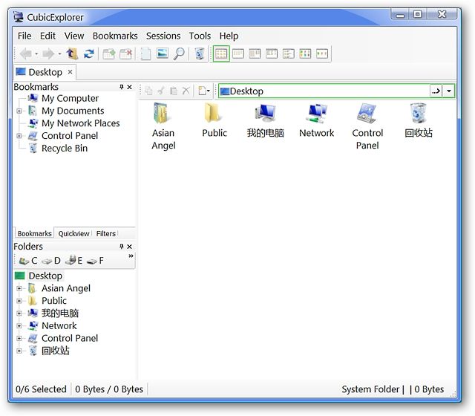Close the Desktop tab
The height and width of the screenshot is (416, 475).
click(x=70, y=72)
